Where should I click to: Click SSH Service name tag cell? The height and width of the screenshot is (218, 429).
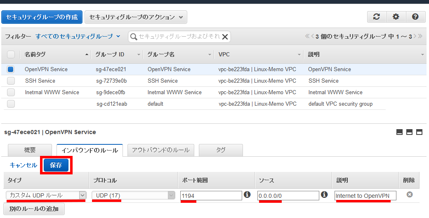pos(40,81)
